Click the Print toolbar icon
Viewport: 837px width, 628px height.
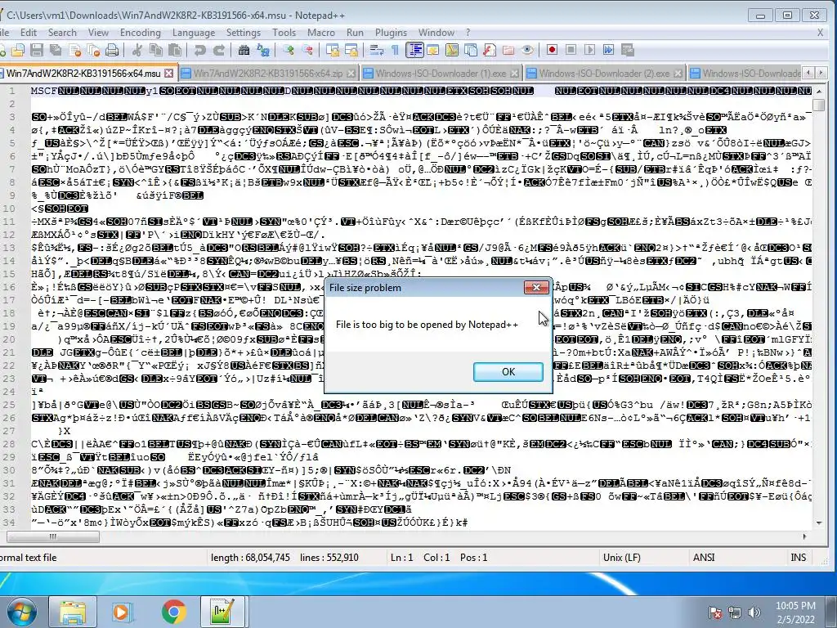pyautogui.click(x=112, y=50)
